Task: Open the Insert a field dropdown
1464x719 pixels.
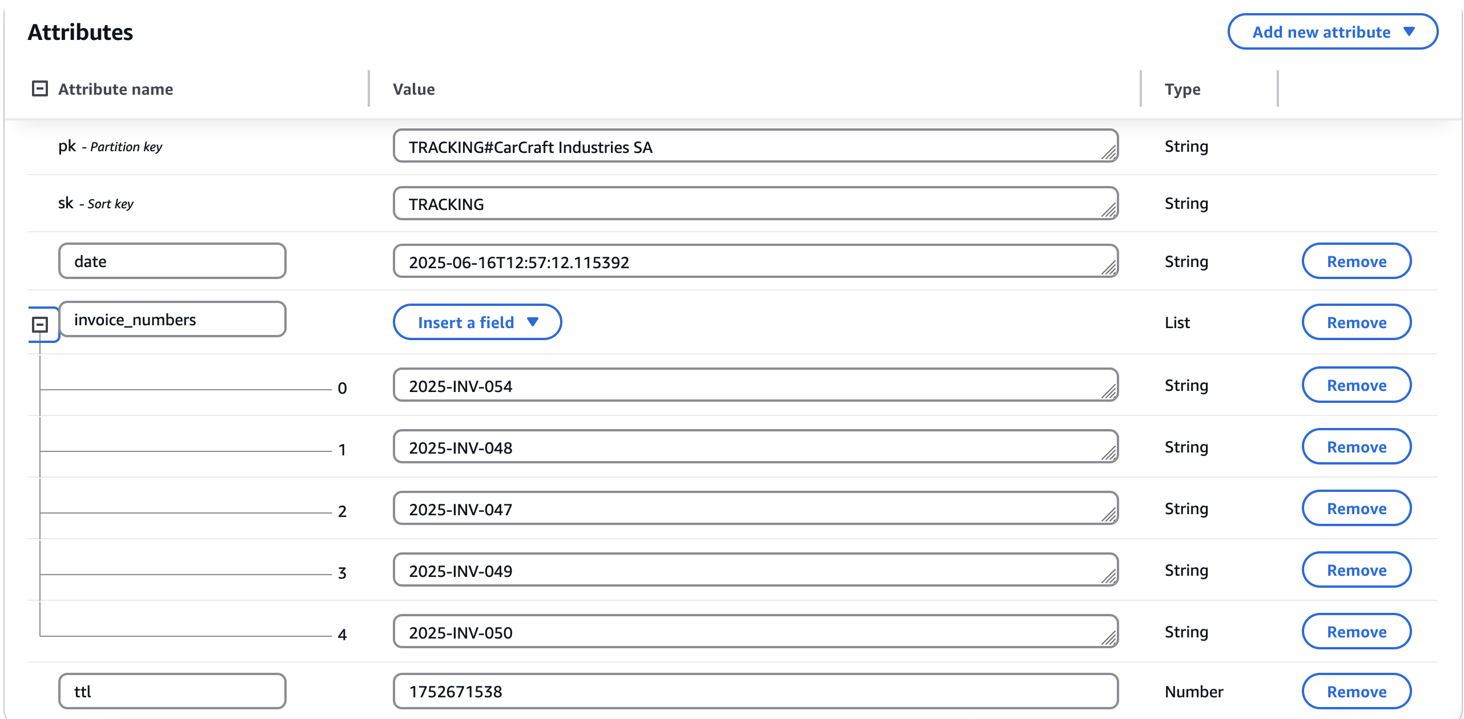Action: pos(477,322)
